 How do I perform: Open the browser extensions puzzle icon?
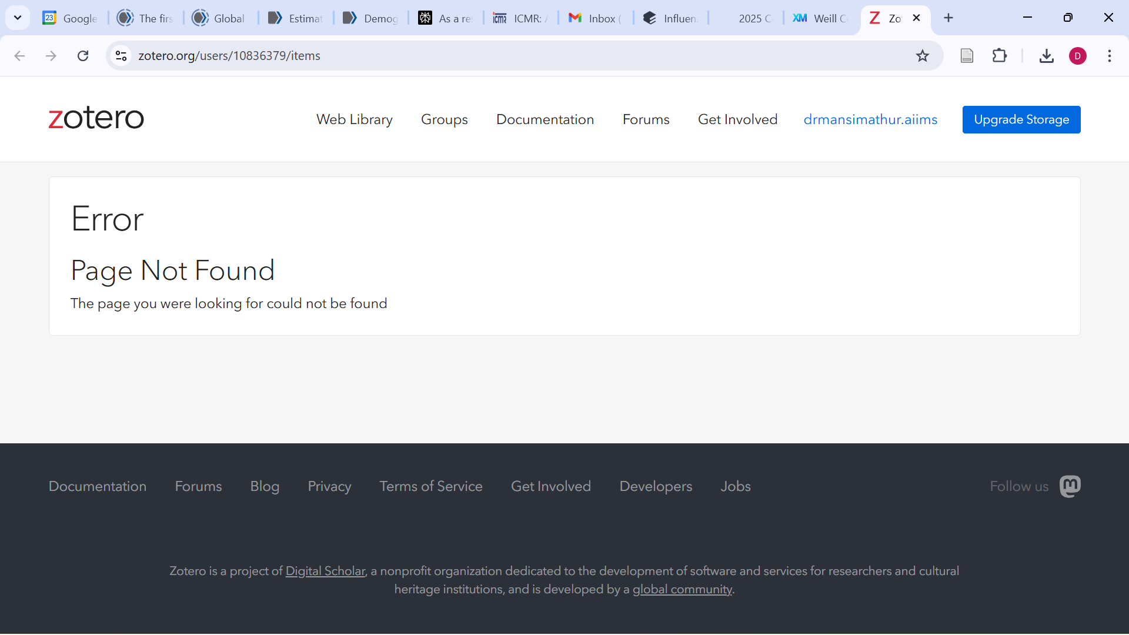point(999,56)
